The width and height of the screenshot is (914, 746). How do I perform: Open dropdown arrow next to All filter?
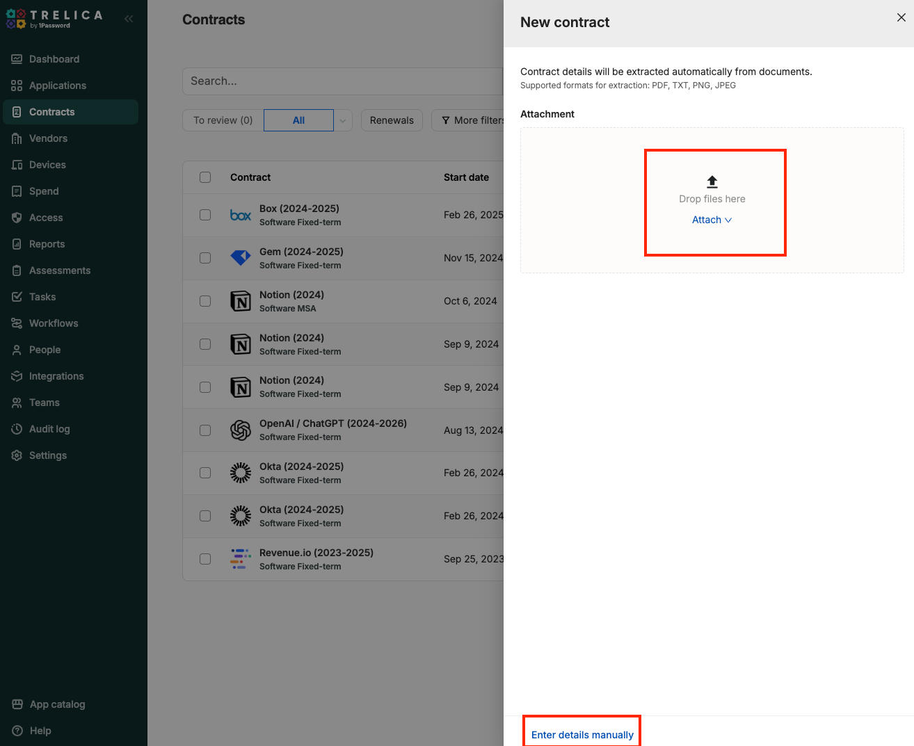click(342, 120)
